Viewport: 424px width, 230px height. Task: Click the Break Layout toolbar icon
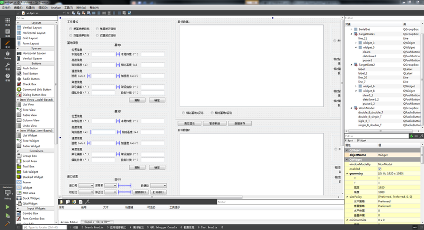[x=124, y=13]
